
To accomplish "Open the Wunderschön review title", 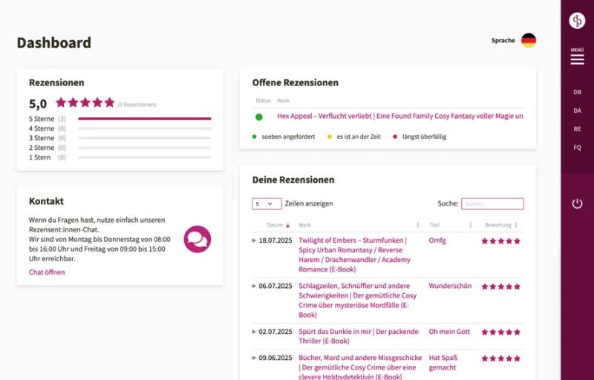I will 450,286.
